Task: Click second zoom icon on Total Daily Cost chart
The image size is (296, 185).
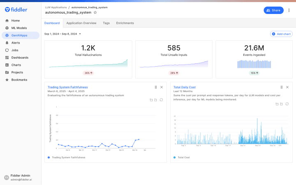Action: click(281, 104)
